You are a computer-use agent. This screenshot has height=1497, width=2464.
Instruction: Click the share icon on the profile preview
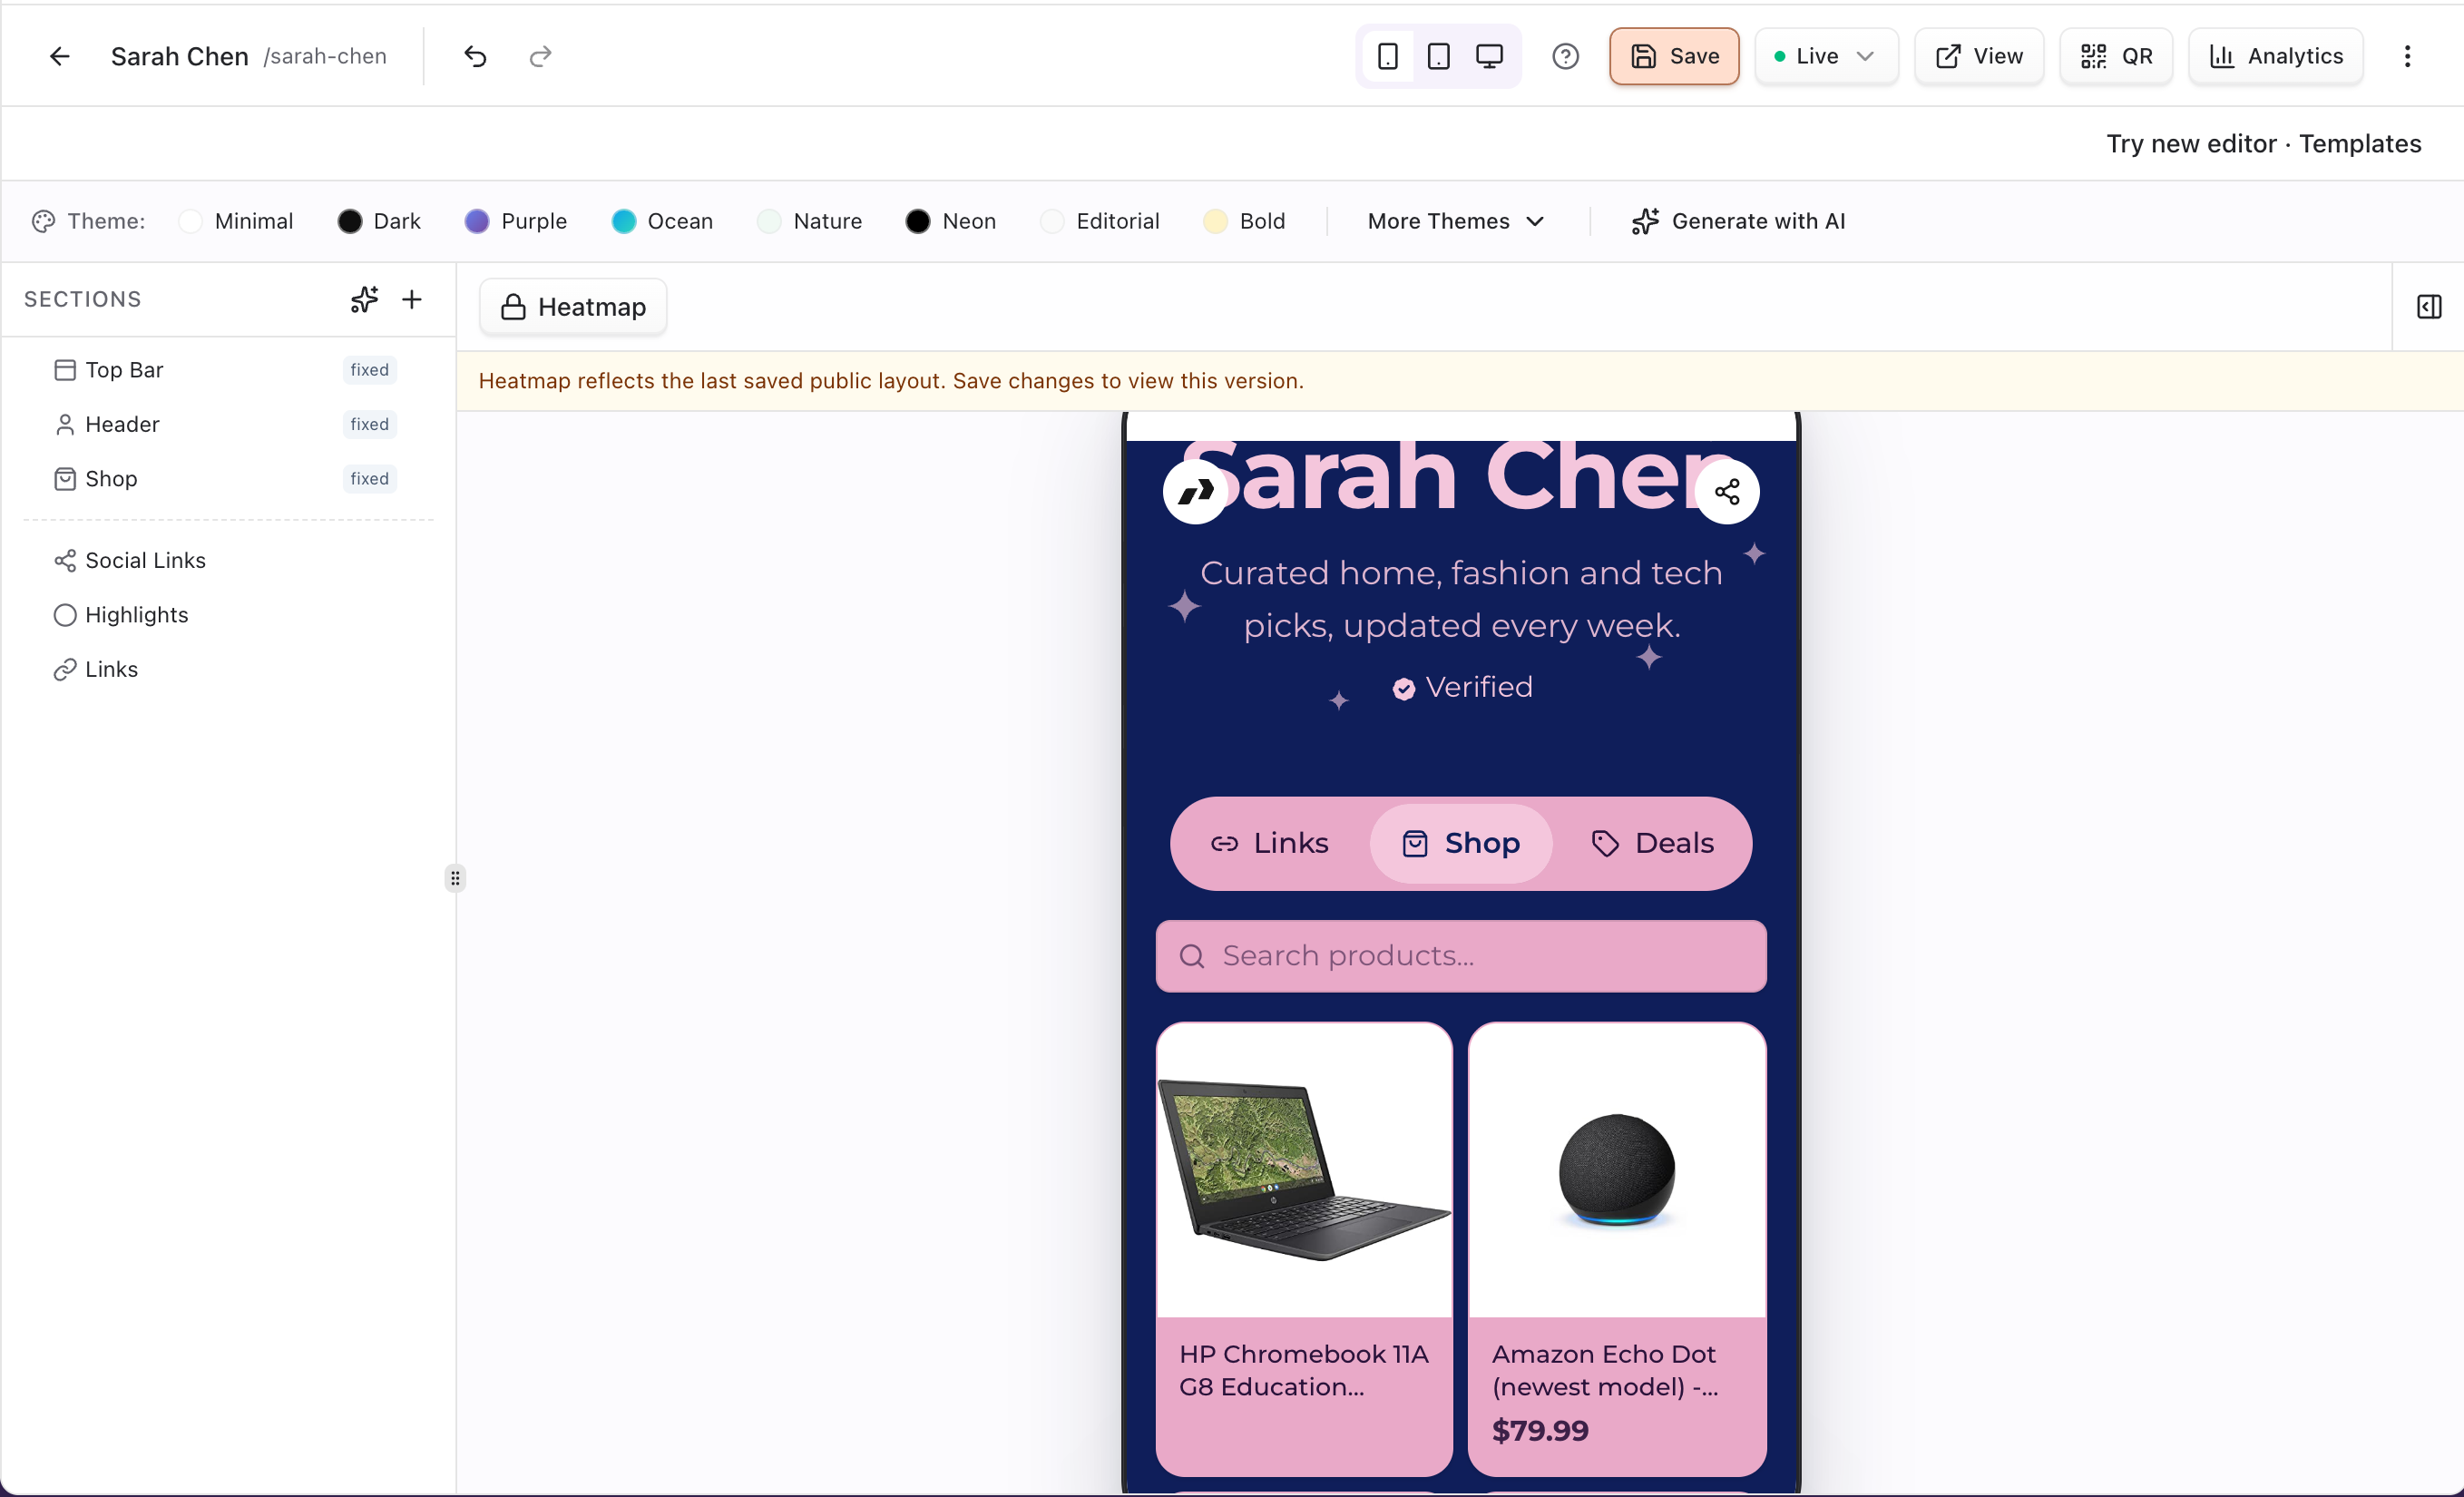tap(1727, 492)
